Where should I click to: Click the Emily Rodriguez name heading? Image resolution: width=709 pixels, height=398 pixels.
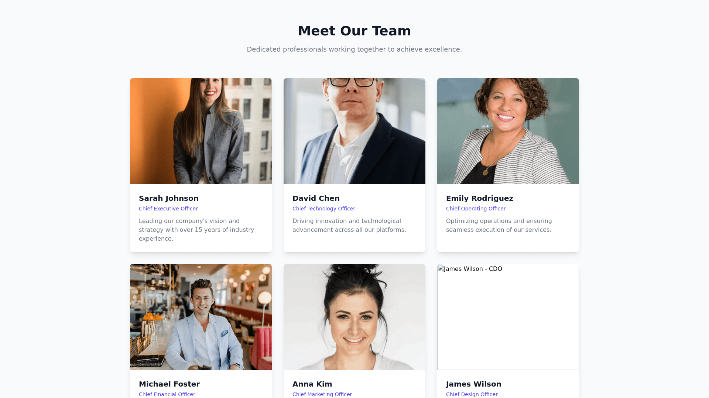pos(480,198)
